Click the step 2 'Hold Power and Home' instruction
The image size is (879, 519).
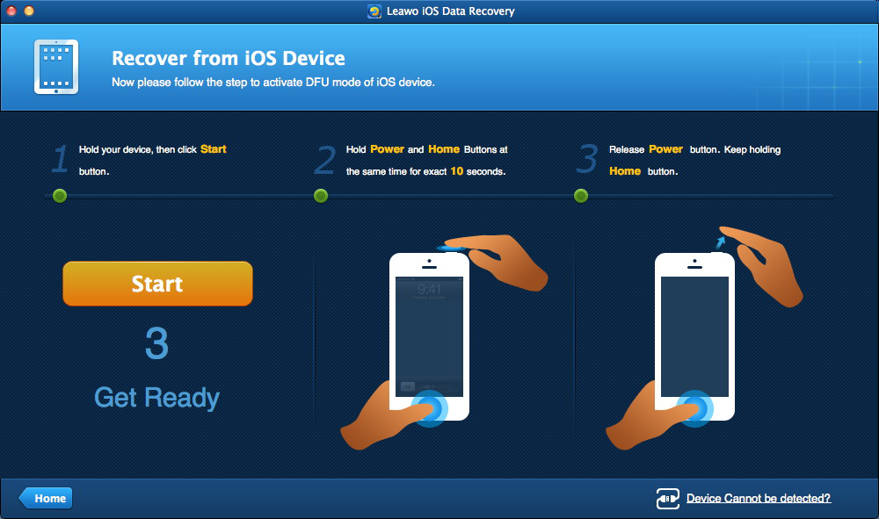click(426, 160)
